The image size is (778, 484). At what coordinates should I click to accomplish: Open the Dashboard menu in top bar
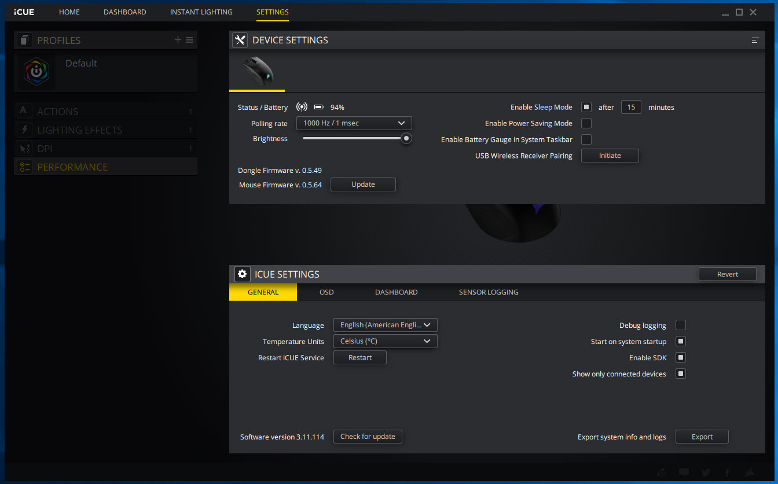pos(125,12)
